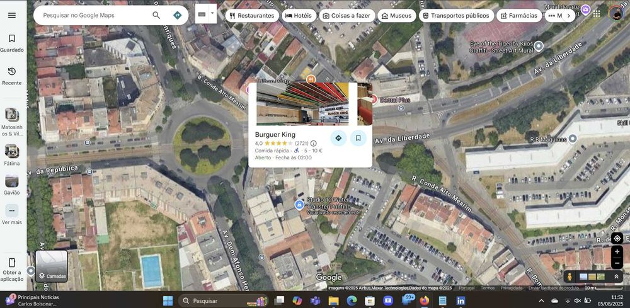Click the Mural de arte purple camera marker
Image resolution: width=630 pixels, height=308 pixels.
pos(585,9)
